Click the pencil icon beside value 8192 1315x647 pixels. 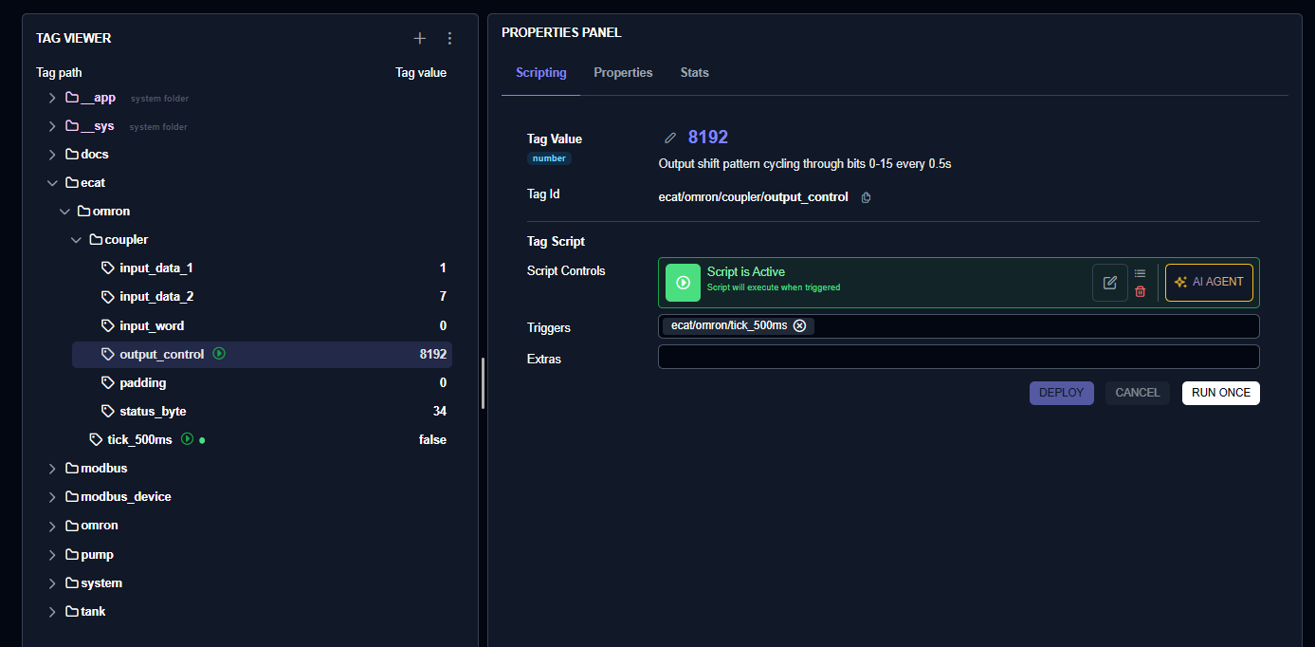pos(670,139)
